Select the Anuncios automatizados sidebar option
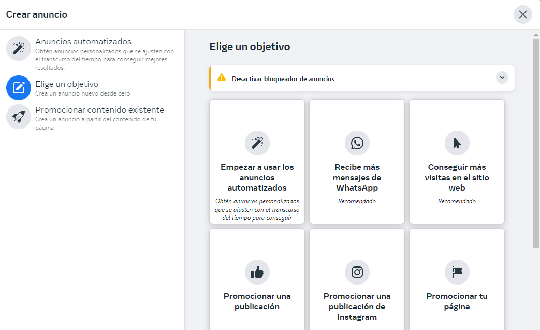 92,54
